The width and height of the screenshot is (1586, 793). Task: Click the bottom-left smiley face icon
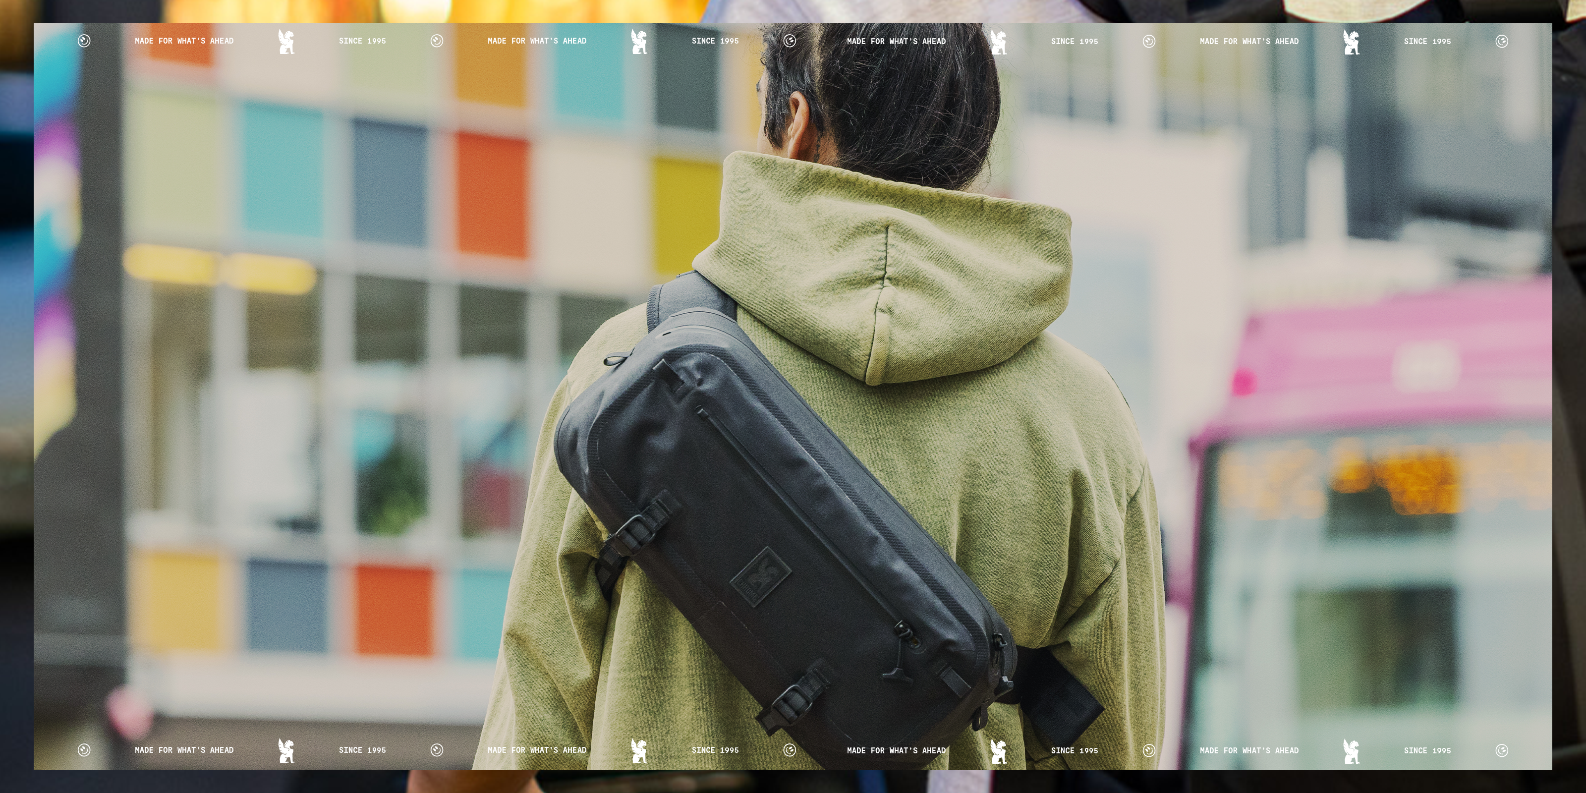coord(84,750)
